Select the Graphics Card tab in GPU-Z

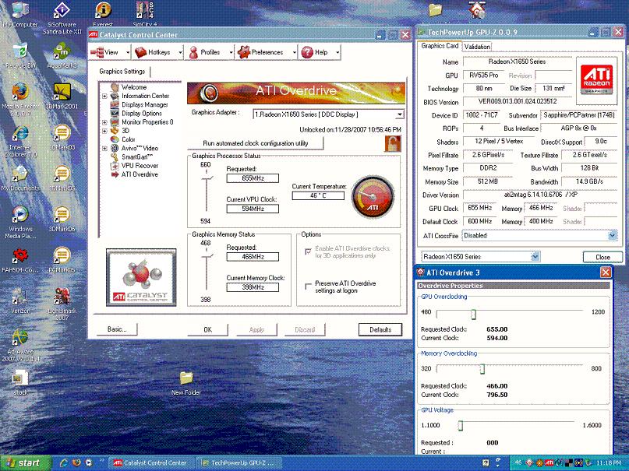pos(440,46)
